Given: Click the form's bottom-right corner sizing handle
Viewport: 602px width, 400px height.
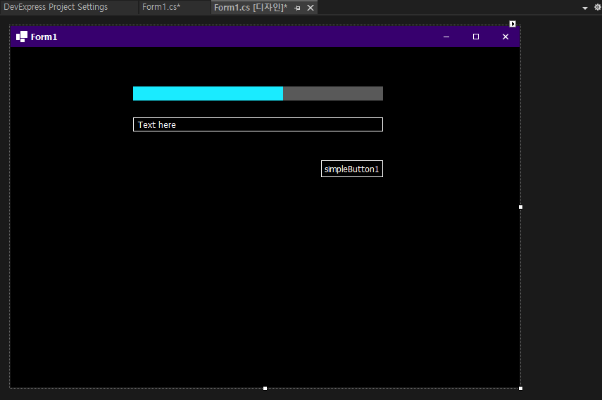Looking at the screenshot, I should pyautogui.click(x=520, y=389).
